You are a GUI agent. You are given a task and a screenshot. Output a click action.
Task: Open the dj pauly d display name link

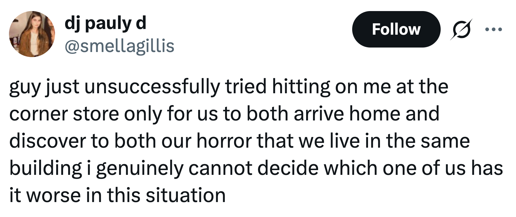[106, 24]
